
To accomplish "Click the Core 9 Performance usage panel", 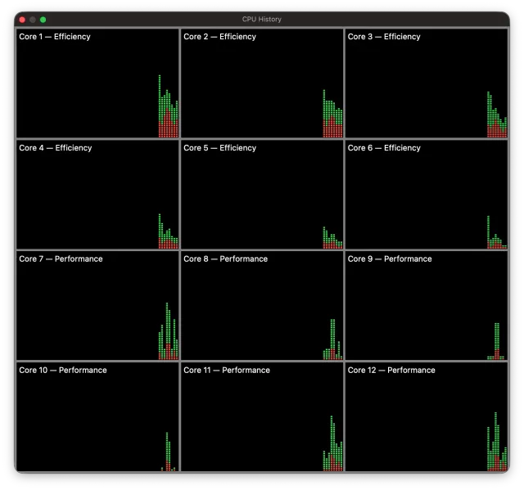I will (x=426, y=306).
